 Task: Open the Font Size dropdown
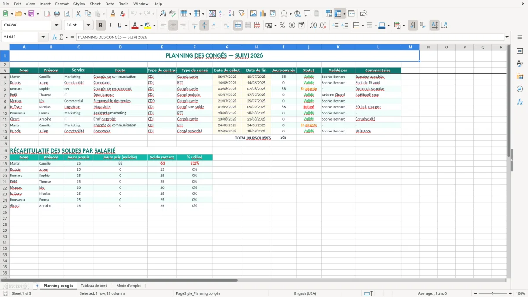88,26
